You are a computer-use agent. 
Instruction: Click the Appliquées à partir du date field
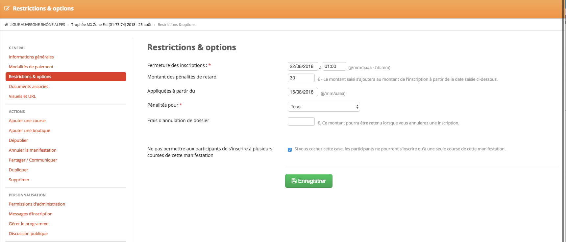point(303,92)
